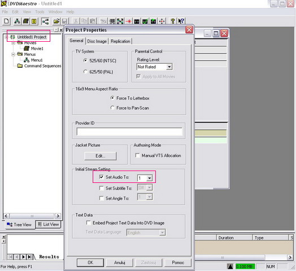
Task: Click the Zastosuj apply button
Action: (x=149, y=263)
